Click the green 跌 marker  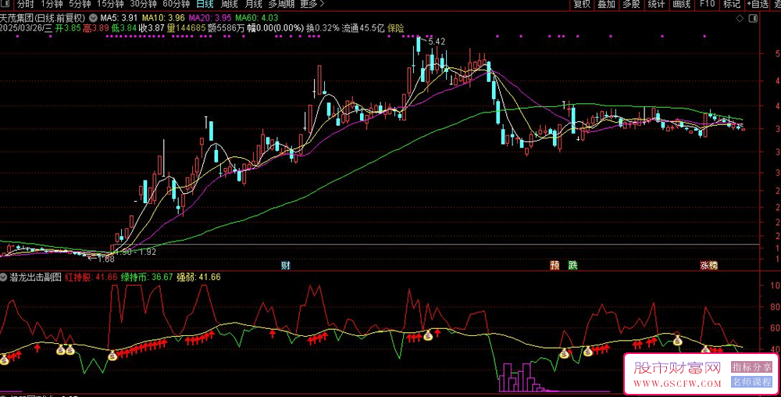[x=572, y=266]
